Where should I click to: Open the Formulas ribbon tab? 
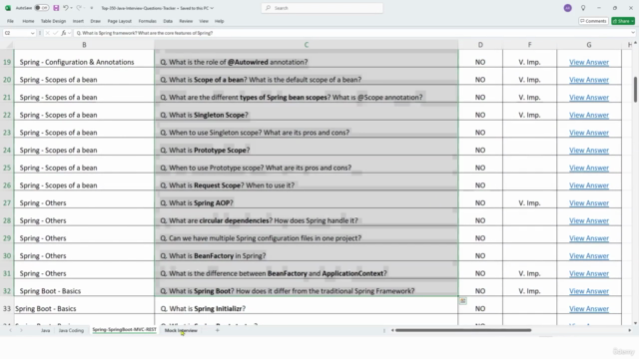pyautogui.click(x=147, y=21)
